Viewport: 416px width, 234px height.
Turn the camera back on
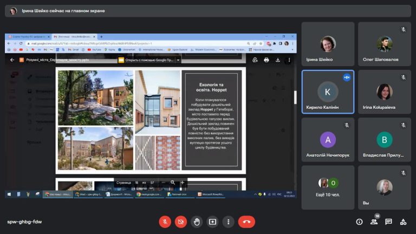coord(181,222)
